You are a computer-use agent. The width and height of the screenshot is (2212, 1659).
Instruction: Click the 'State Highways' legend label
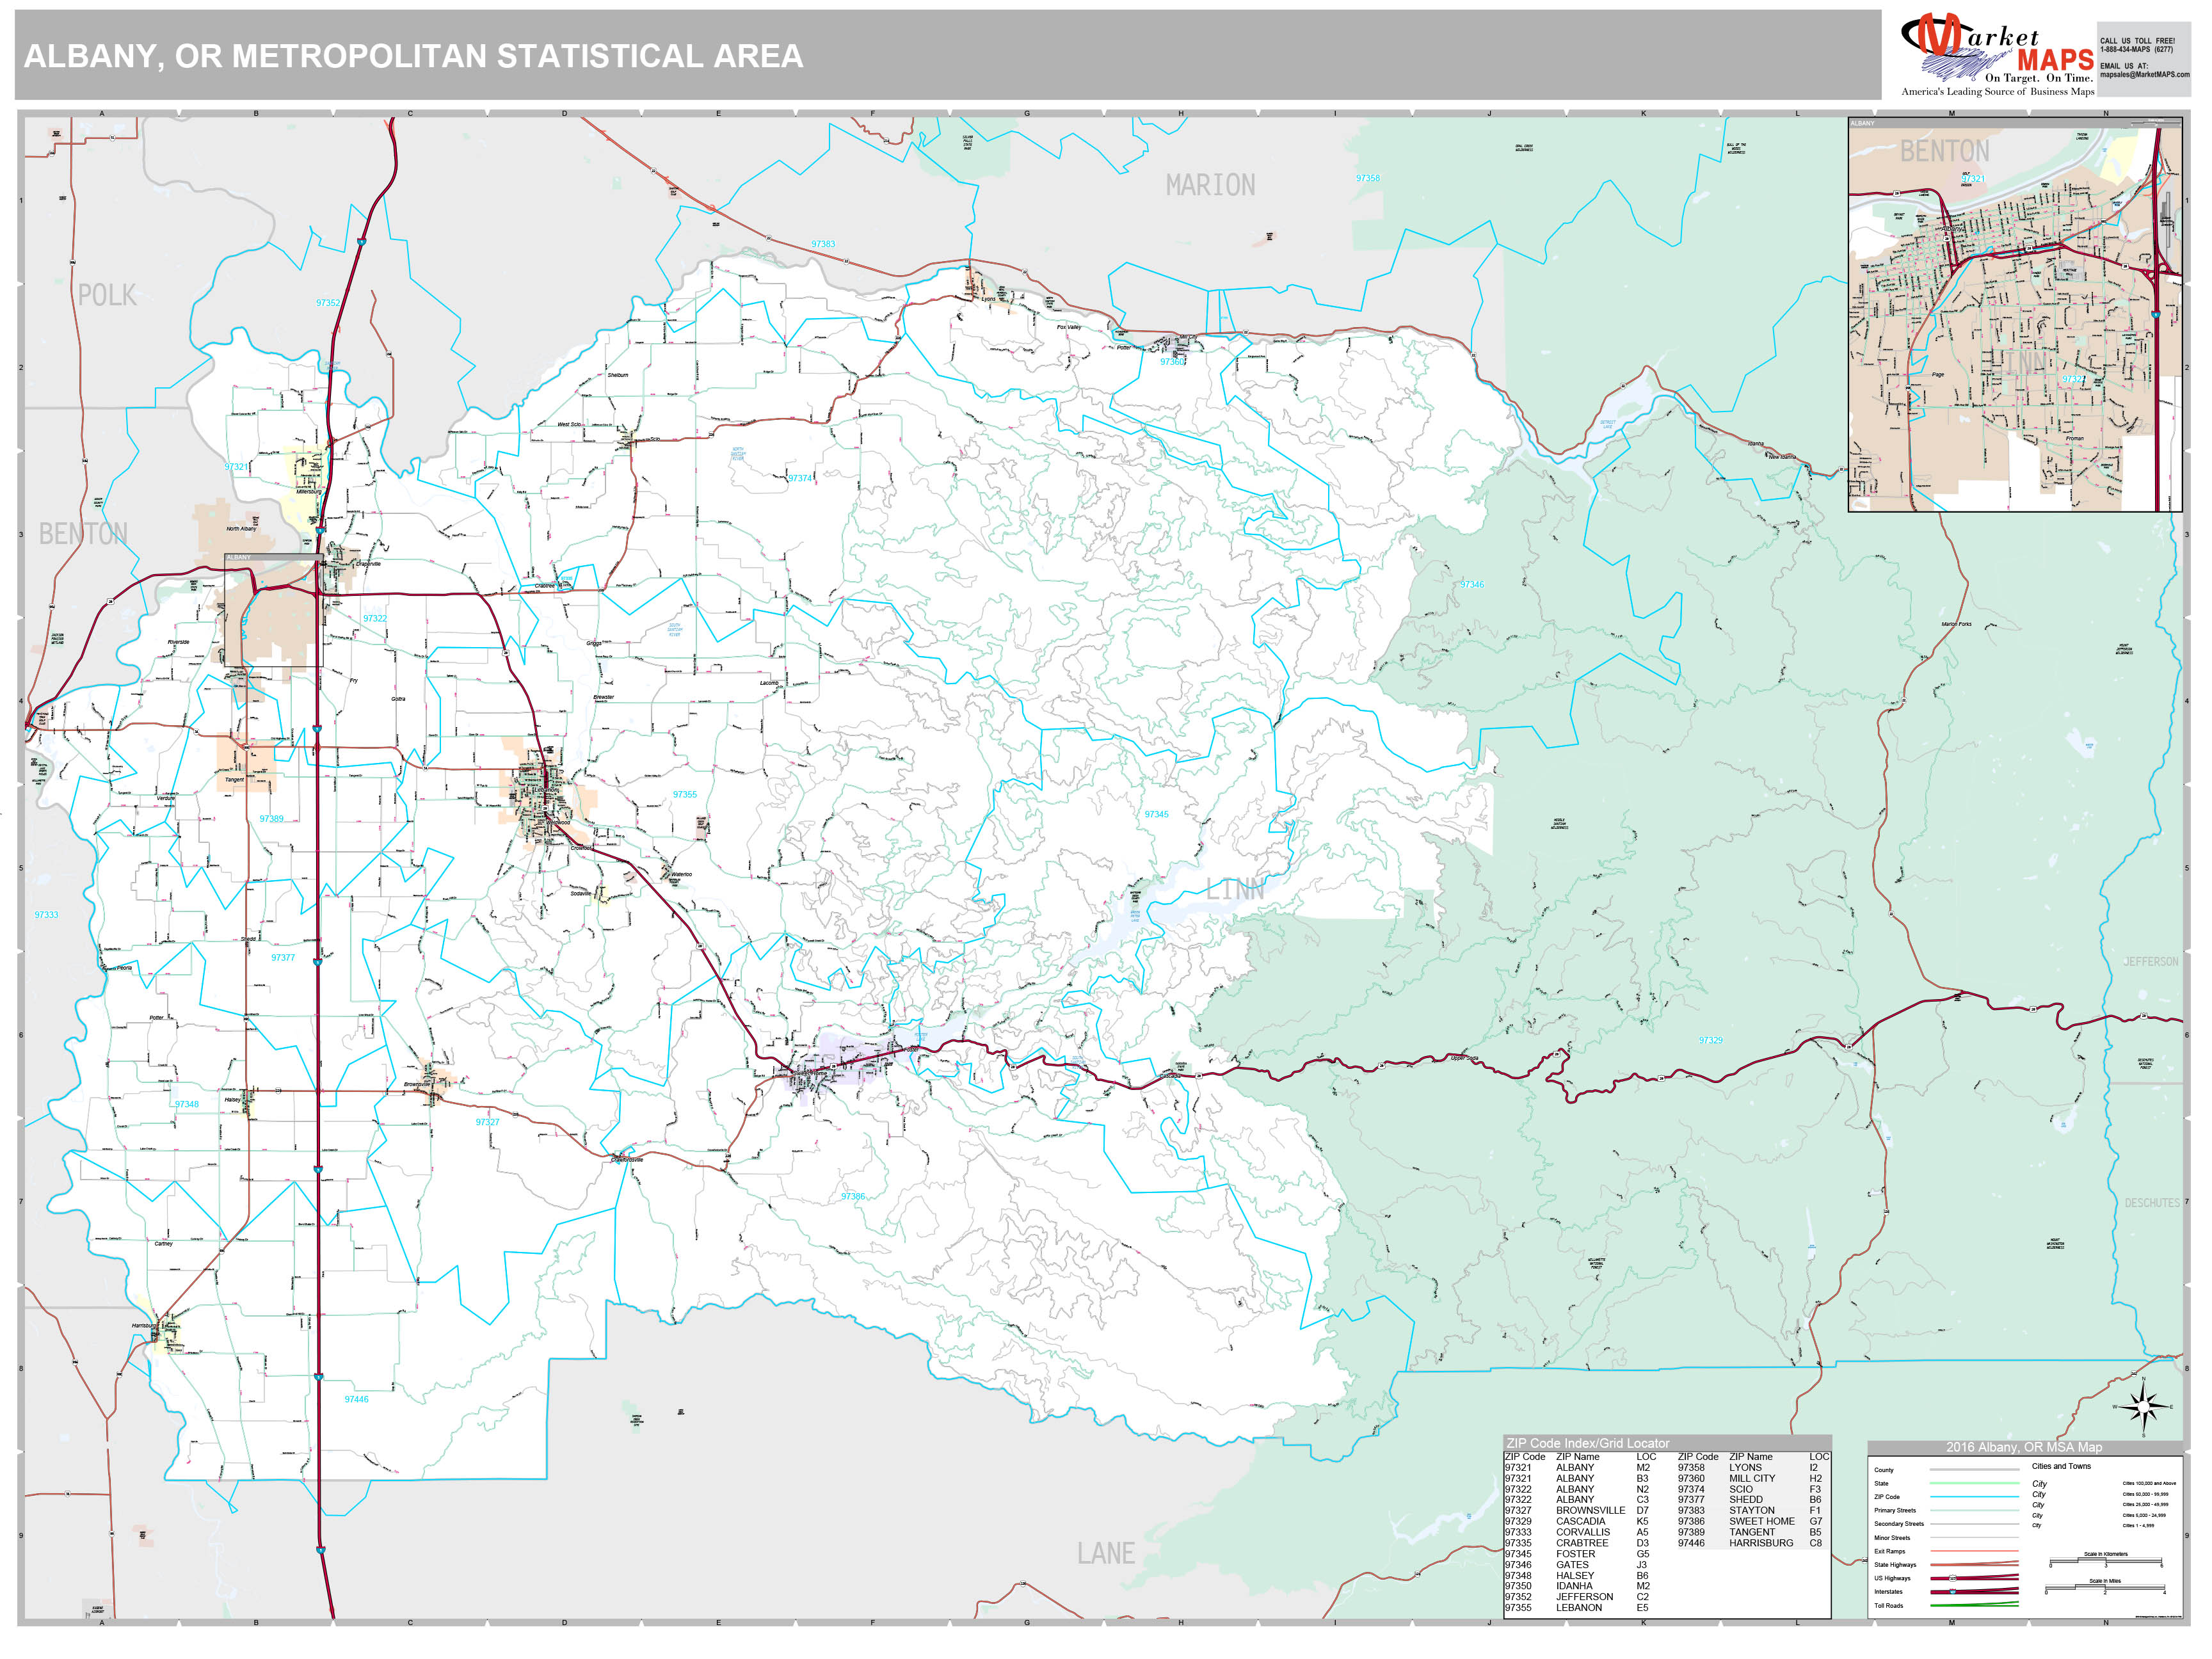pos(1895,1565)
